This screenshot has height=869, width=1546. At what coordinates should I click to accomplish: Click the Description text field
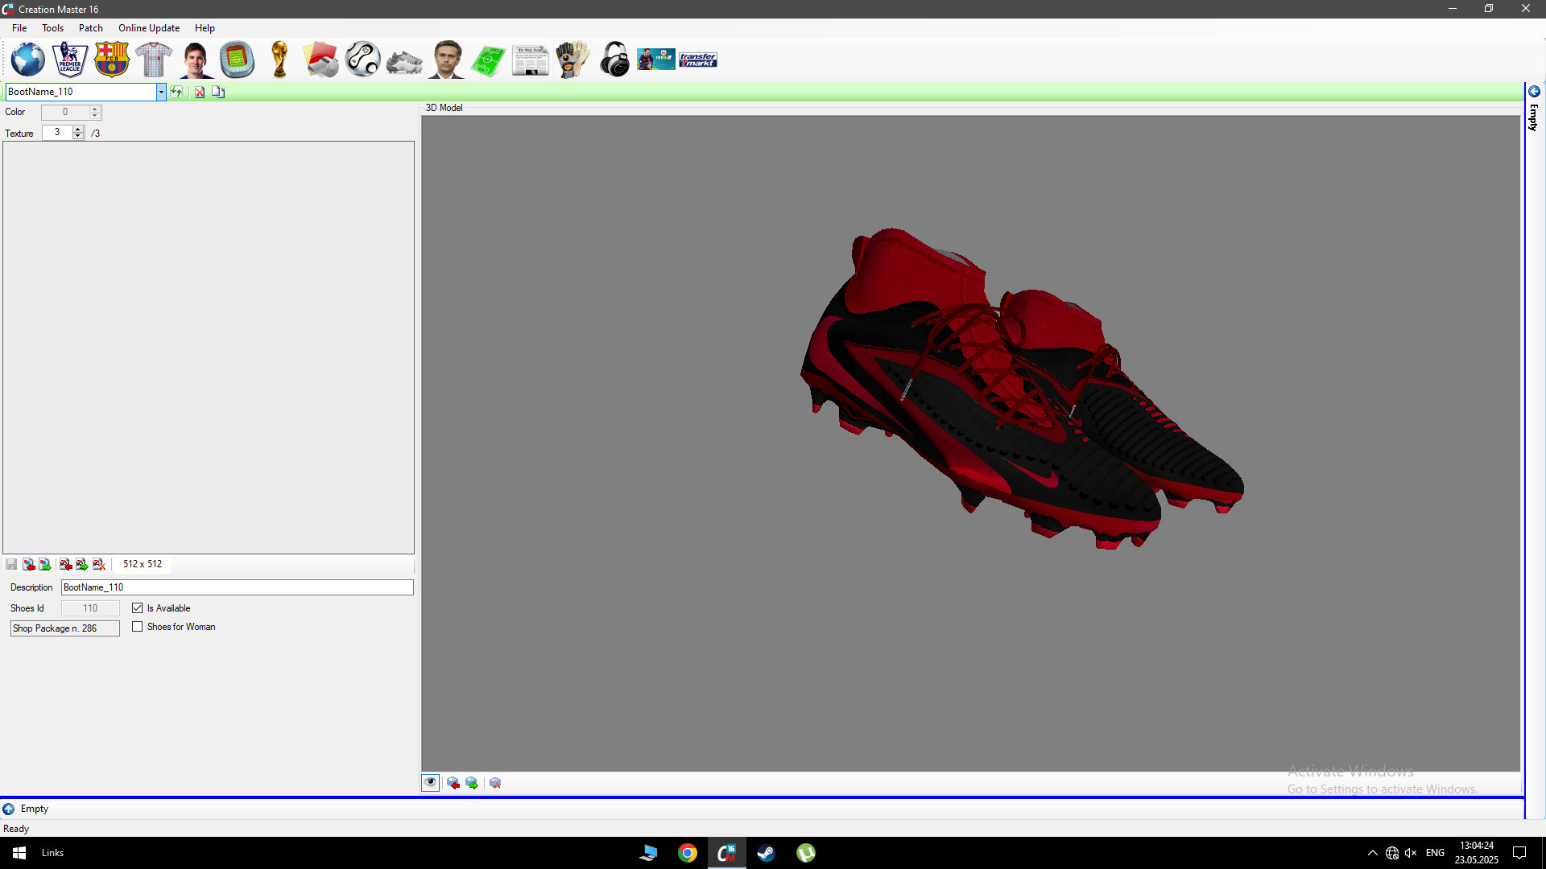(238, 587)
